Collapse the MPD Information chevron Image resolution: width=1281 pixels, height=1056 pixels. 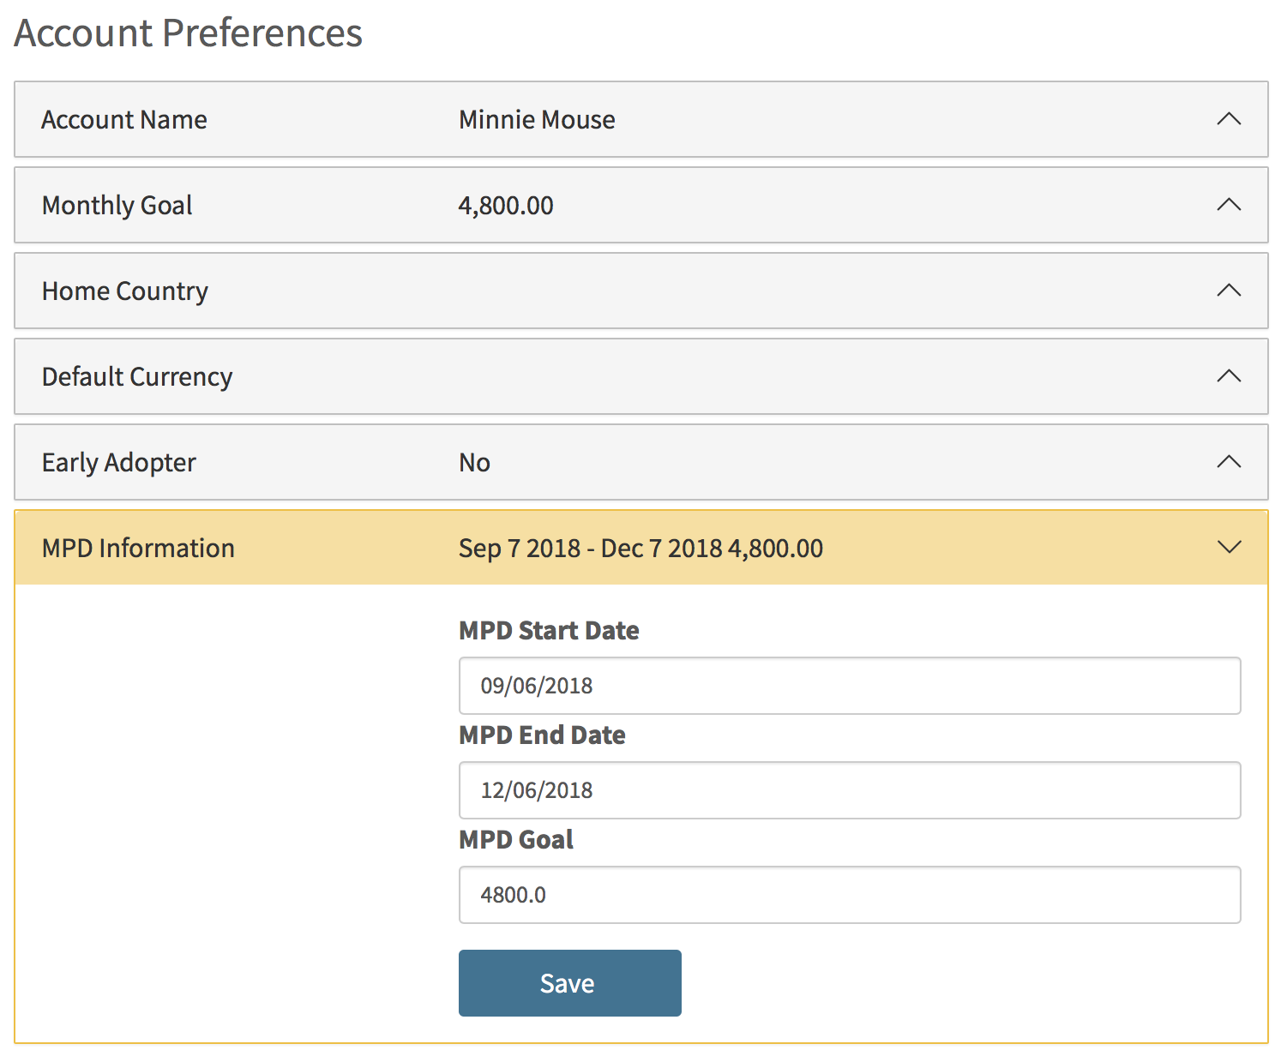pyautogui.click(x=1229, y=548)
